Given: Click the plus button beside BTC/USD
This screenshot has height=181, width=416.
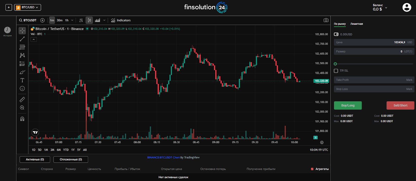Looking at the screenshot, I should click(9, 7).
